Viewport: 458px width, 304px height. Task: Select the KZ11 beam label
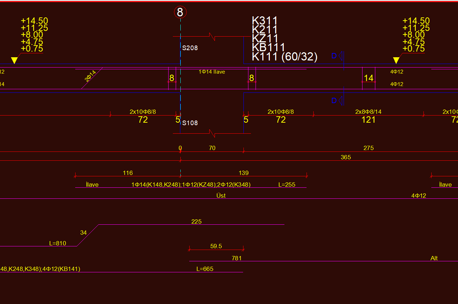pos(265,38)
